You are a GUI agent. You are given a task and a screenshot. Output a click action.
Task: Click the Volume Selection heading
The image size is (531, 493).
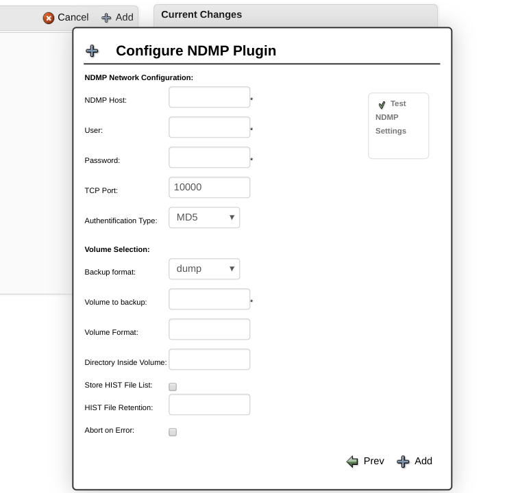pyautogui.click(x=117, y=249)
